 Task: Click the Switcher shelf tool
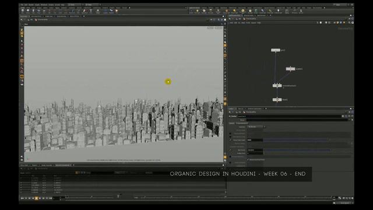(301, 11)
